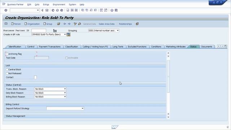This screenshot has height=130, width=231.
Task: Click the icon right of Relationships
Action: point(137,24)
